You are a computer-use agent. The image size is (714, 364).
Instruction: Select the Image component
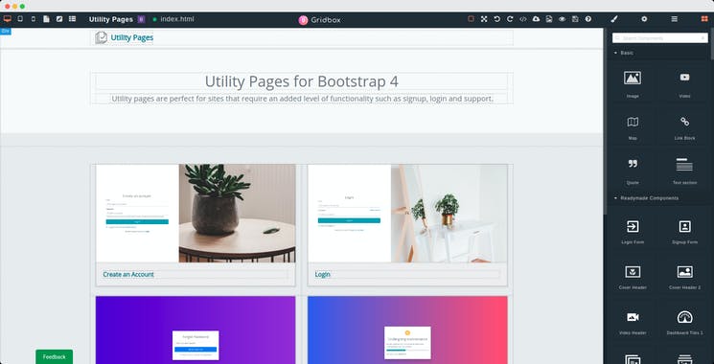[x=633, y=83]
